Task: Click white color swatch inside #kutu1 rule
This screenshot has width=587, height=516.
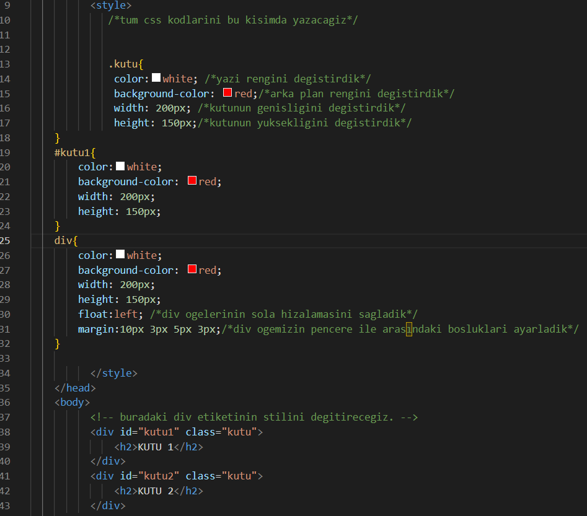Action: click(120, 167)
